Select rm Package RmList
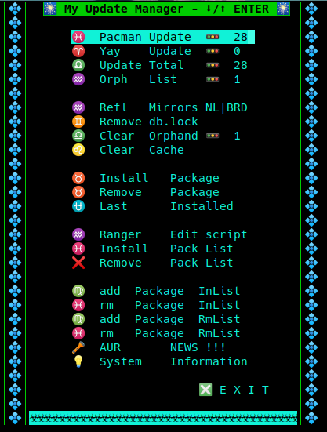This screenshot has height=432, width=327. click(x=156, y=333)
